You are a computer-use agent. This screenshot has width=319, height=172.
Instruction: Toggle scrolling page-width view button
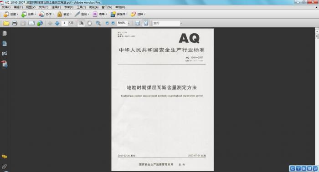(x=138, y=23)
